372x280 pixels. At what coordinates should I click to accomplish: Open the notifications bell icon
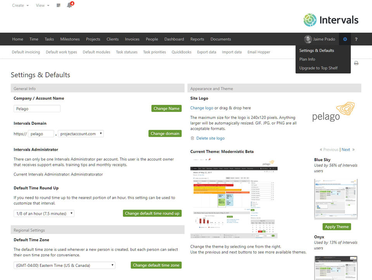click(70, 5)
